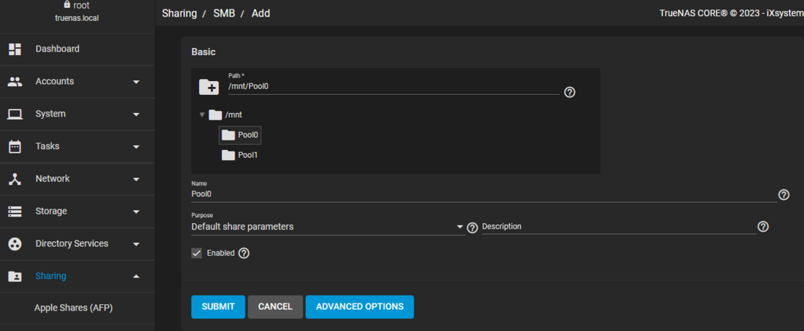Open Apple Shares (AFP) menu entry
The width and height of the screenshot is (804, 331).
(73, 308)
